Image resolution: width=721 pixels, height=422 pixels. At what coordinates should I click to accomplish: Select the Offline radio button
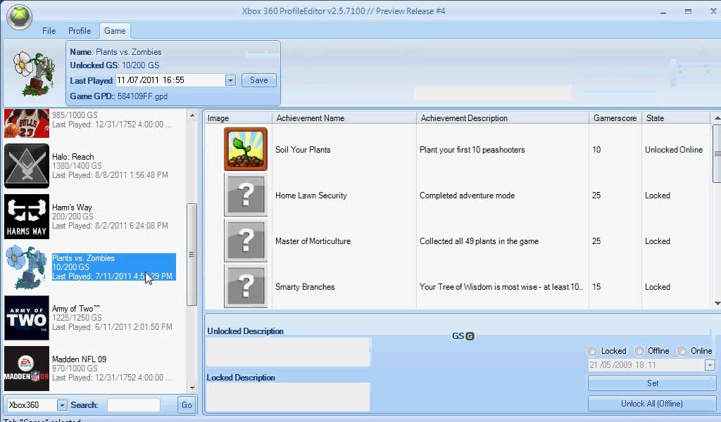(x=639, y=351)
